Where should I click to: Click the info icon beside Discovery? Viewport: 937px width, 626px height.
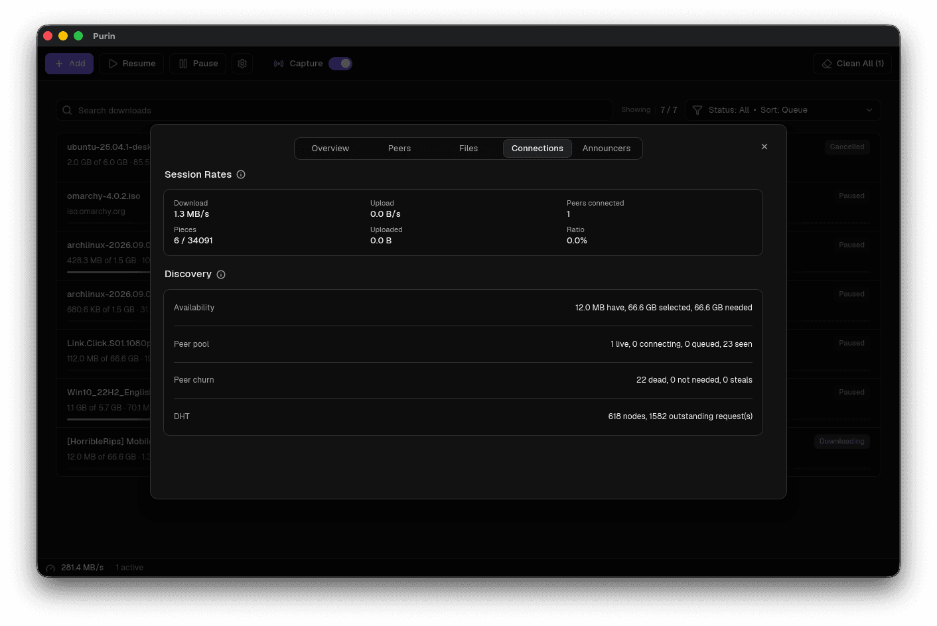click(x=221, y=275)
